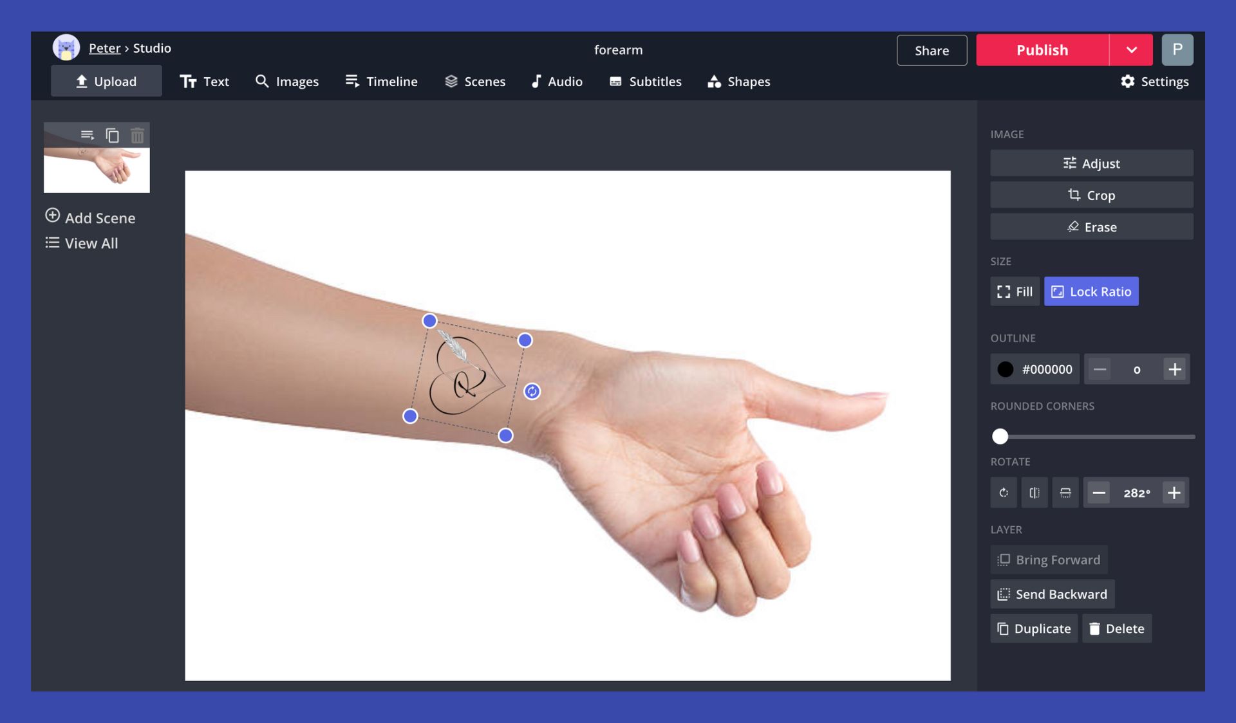
Task: Toggle Lock Ratio for image size
Action: (x=1091, y=291)
